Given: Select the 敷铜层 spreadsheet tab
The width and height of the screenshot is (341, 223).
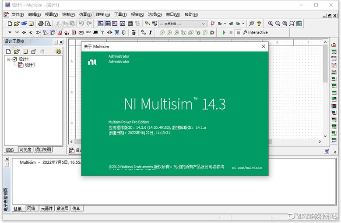Looking at the screenshot, I should point(62,208).
